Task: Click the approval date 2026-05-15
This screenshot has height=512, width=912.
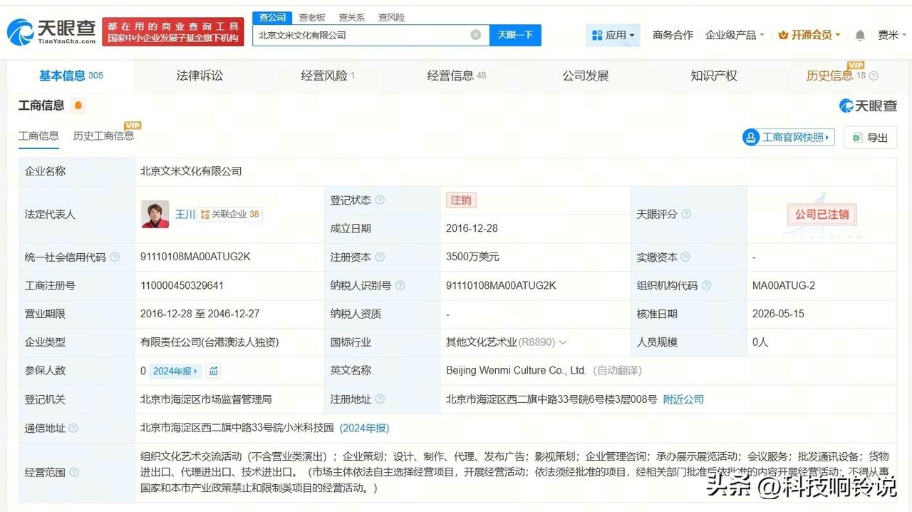Action: coord(779,314)
